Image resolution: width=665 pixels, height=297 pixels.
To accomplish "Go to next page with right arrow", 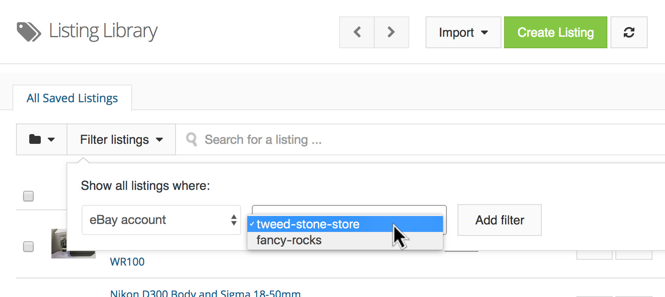I will point(391,32).
